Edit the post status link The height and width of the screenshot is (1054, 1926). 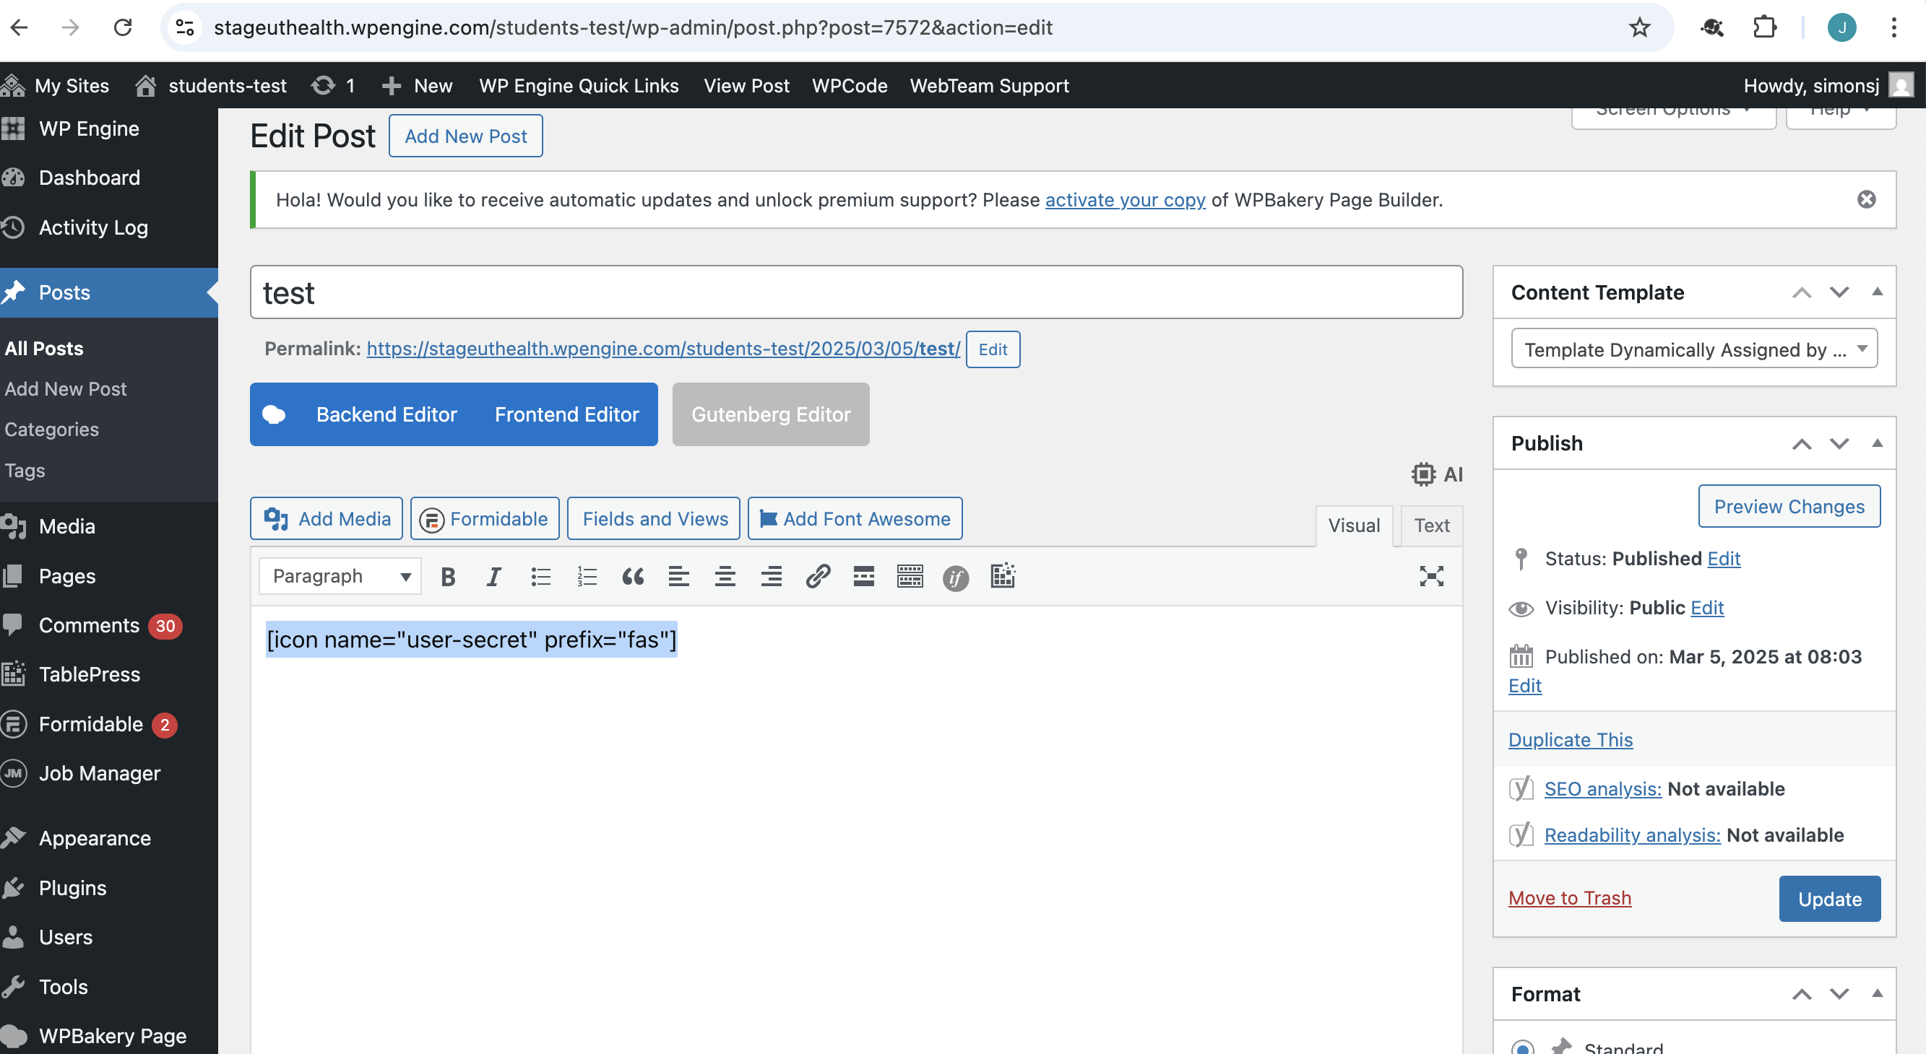pos(1724,559)
